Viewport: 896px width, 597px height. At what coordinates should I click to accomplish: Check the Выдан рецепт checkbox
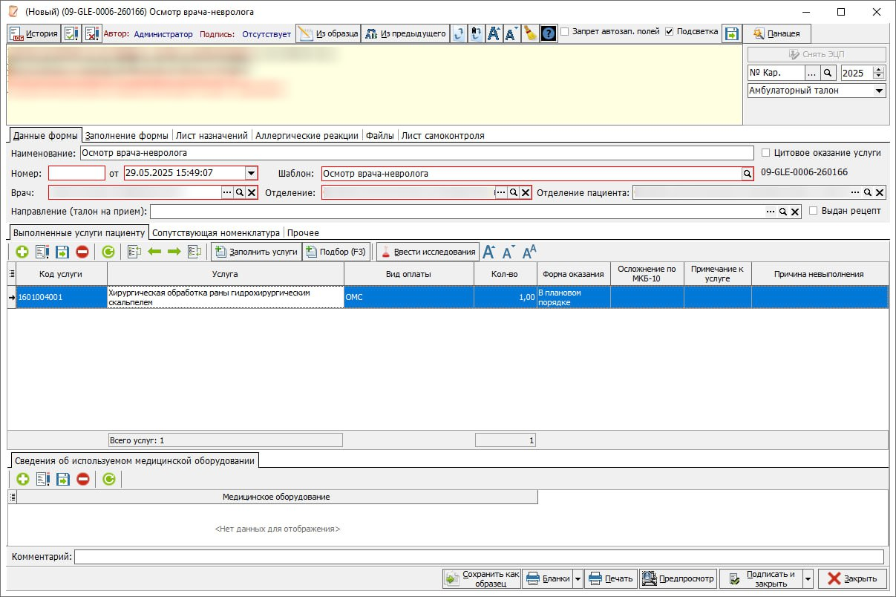[814, 211]
